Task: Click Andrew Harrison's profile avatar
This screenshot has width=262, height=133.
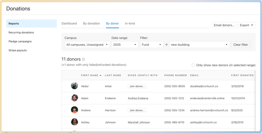Action: coord(74,110)
